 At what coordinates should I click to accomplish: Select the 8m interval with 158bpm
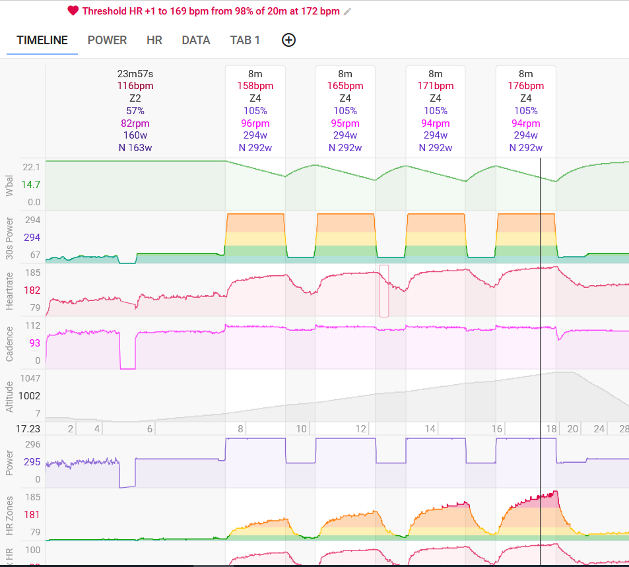pyautogui.click(x=255, y=111)
